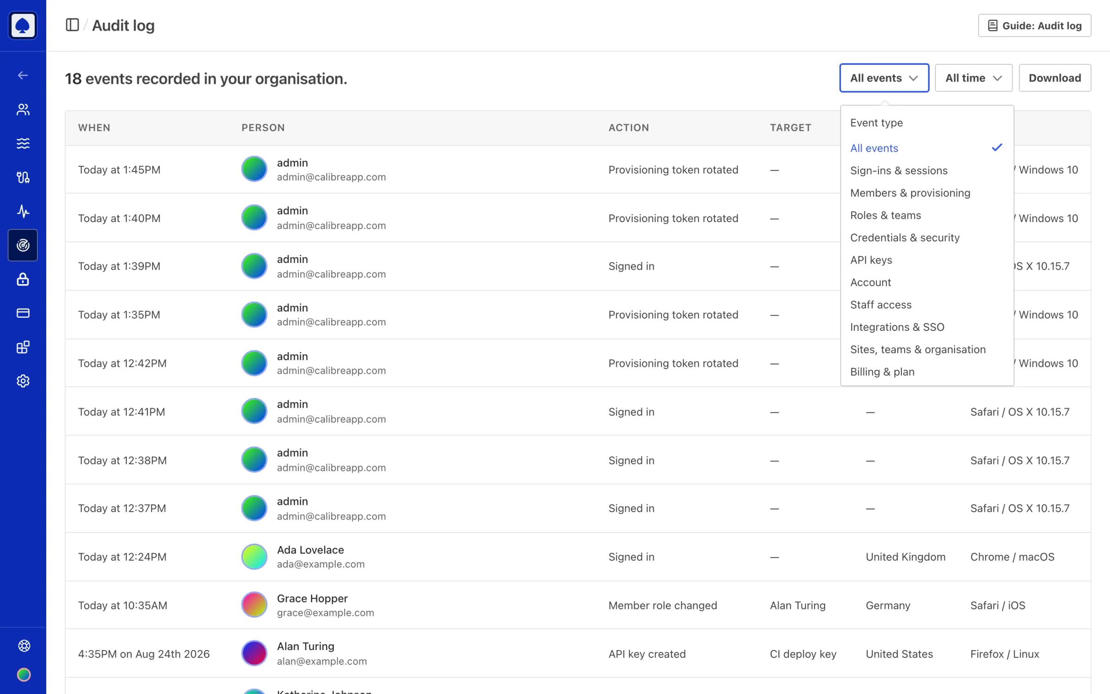Image resolution: width=1110 pixels, height=694 pixels.
Task: Open the credit card billing sidebar icon
Action: pyautogui.click(x=23, y=313)
